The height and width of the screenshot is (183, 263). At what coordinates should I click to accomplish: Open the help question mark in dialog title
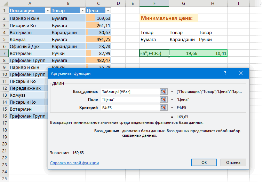[225, 73]
